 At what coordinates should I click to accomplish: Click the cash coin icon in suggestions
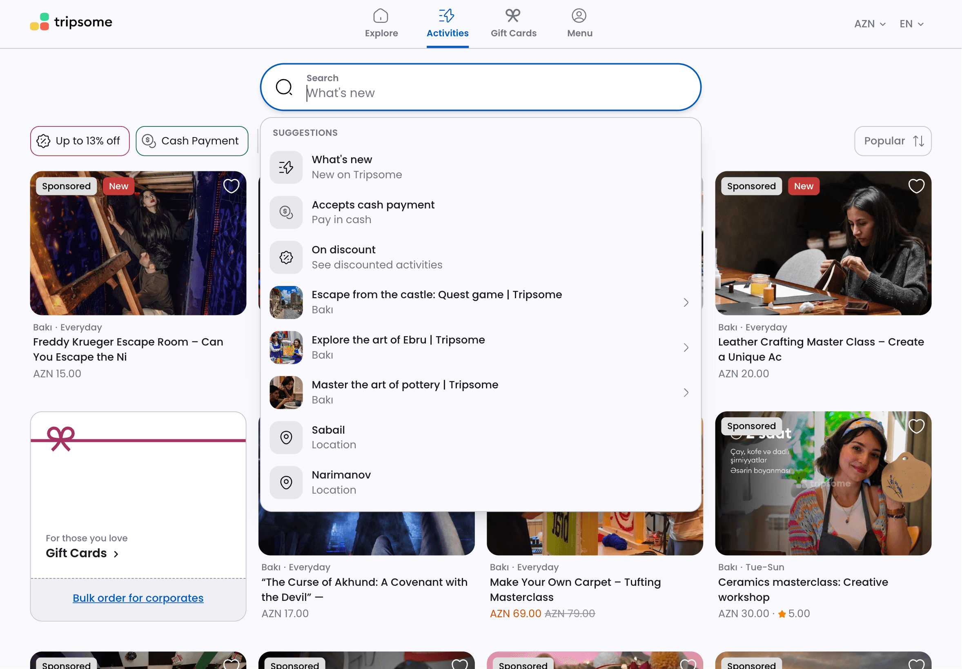286,212
